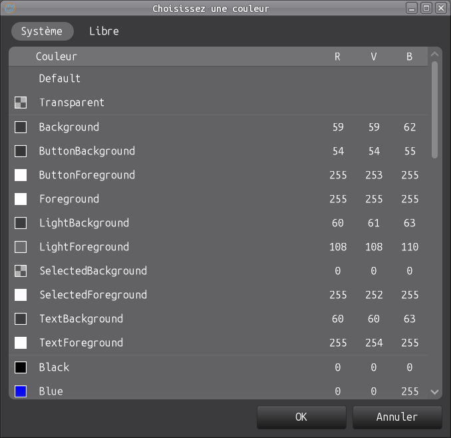The height and width of the screenshot is (438, 451).
Task: Click the Couleur column header
Action: [x=57, y=57]
